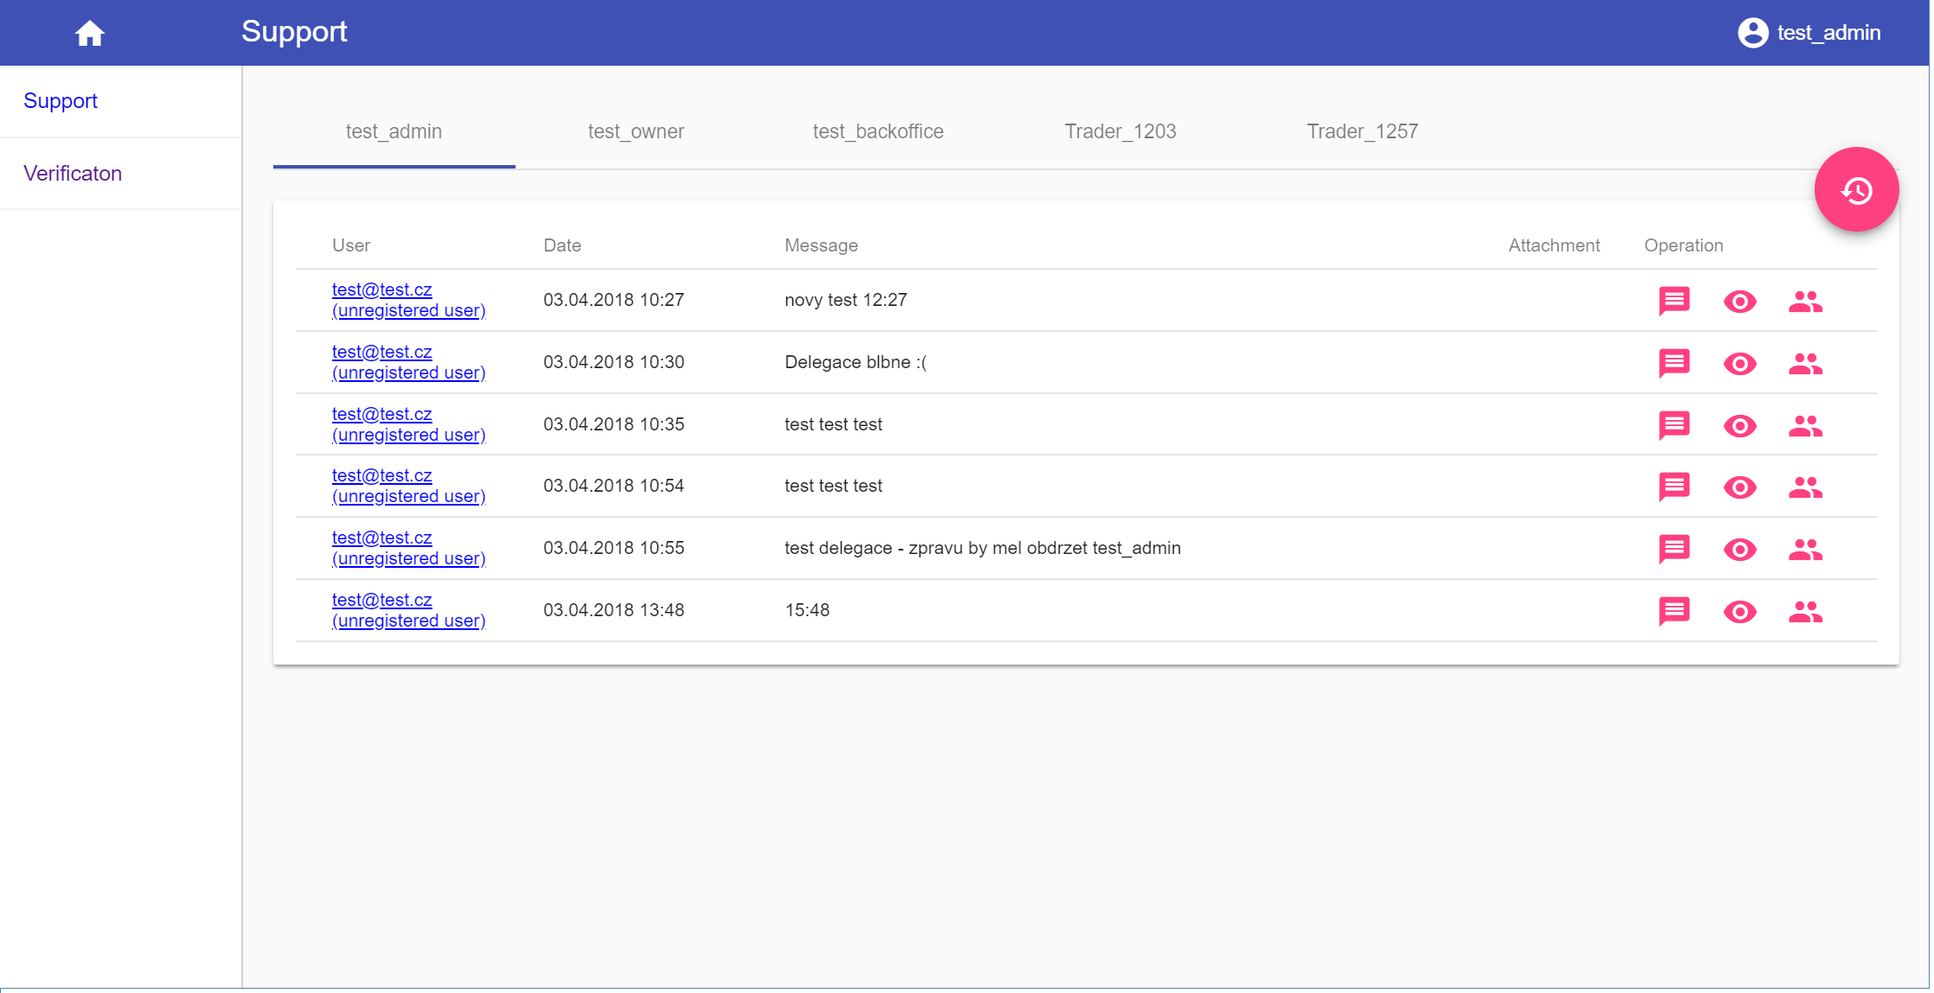Click people icon for 10:54 message
This screenshot has height=993, width=1934.
pos(1805,487)
